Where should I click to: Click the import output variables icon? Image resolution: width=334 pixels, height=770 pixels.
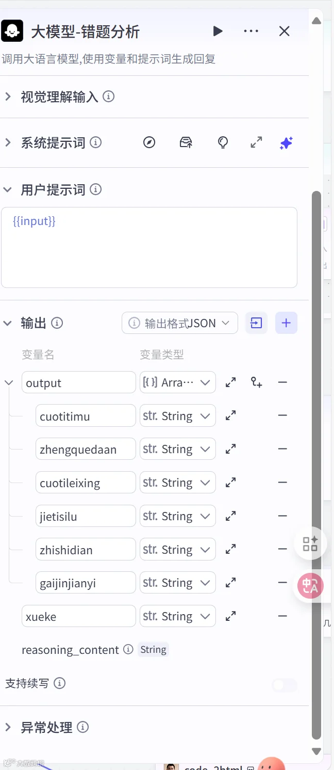coord(256,323)
